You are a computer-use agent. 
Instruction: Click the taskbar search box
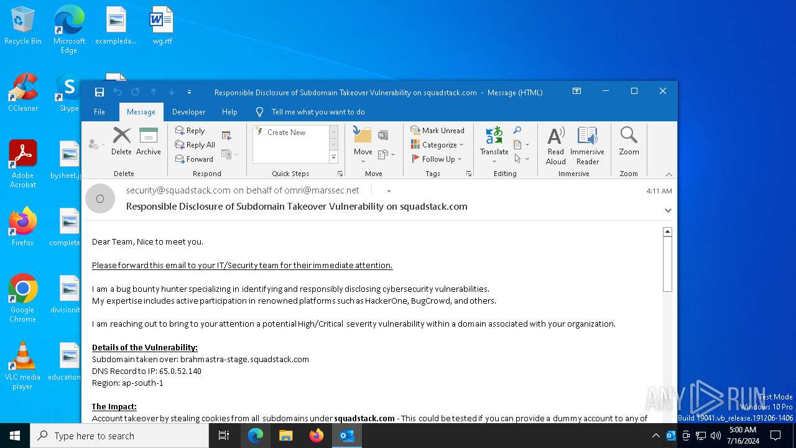[x=119, y=436]
